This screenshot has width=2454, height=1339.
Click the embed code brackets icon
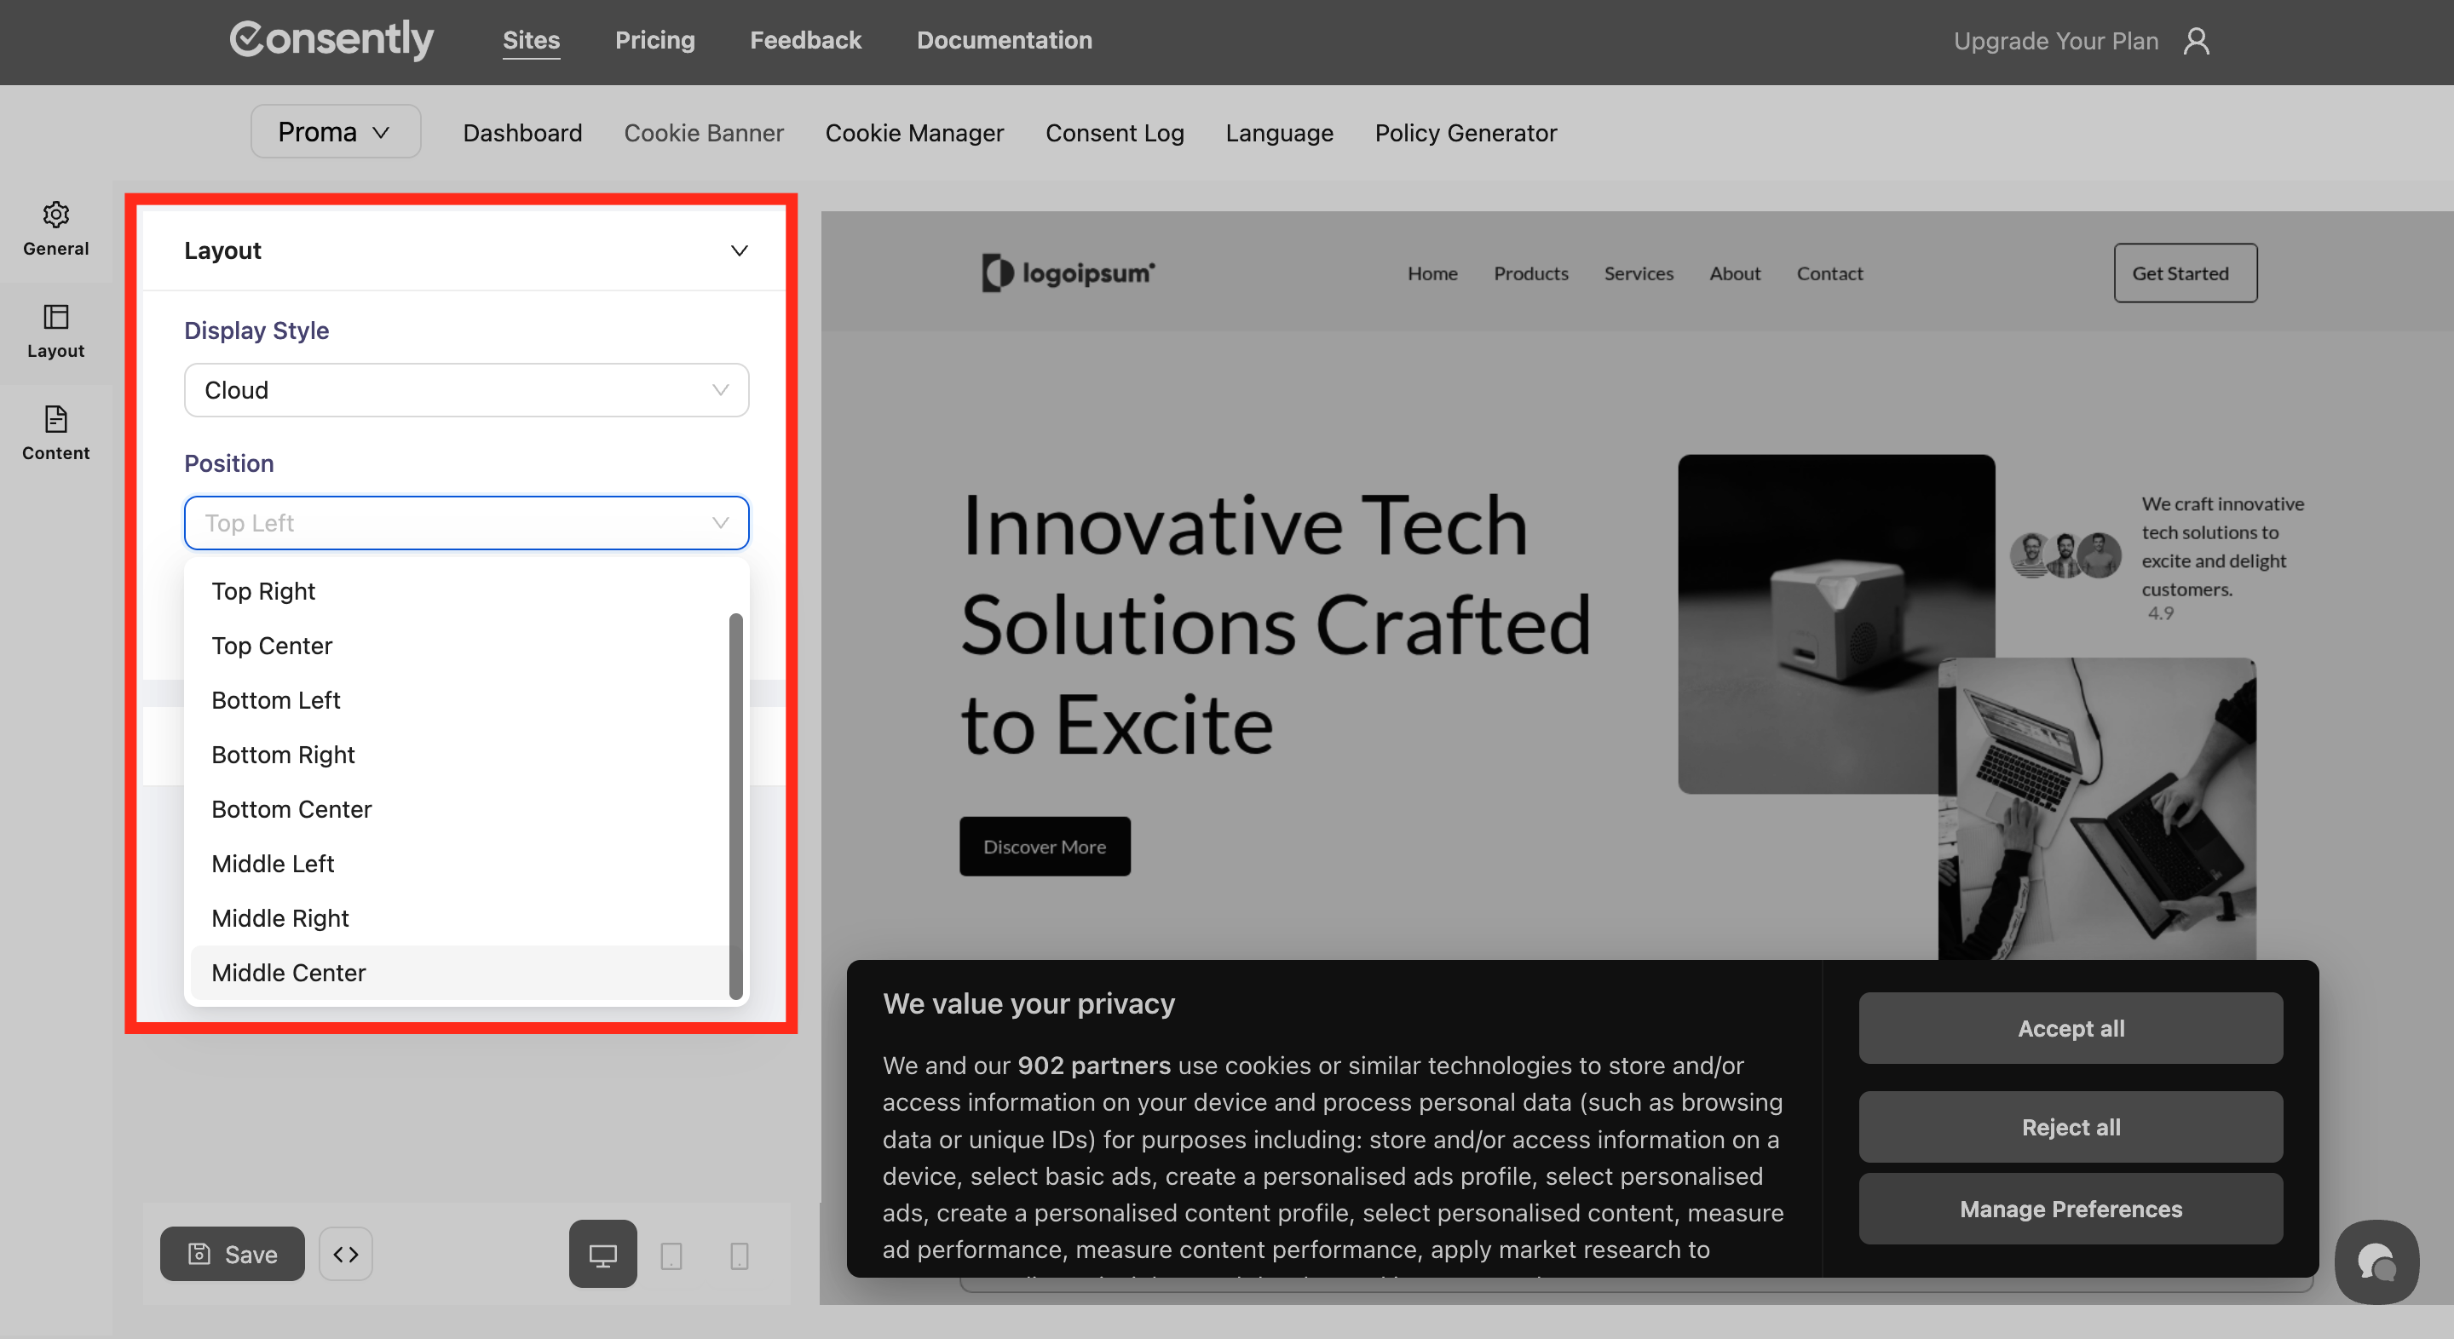346,1254
